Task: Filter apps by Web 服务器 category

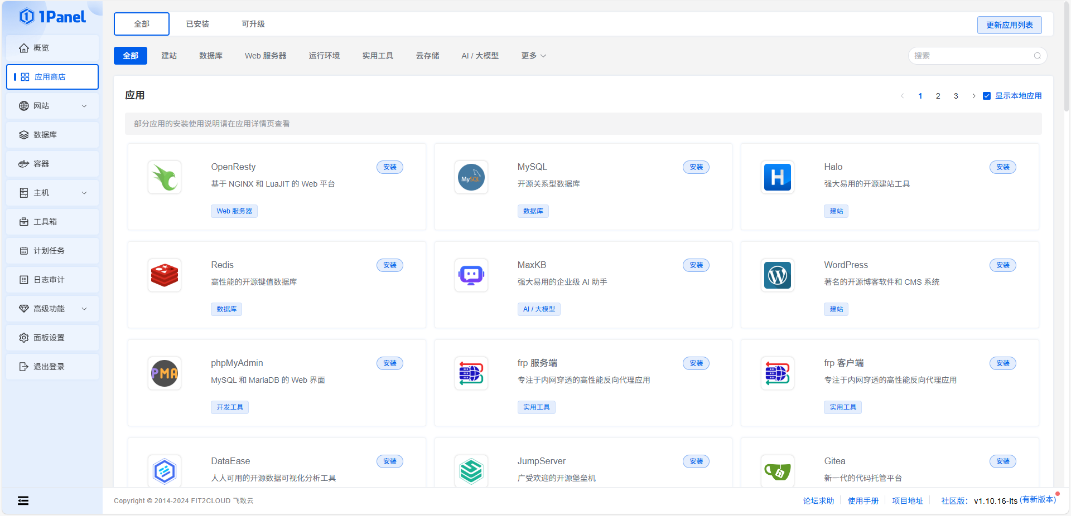Action: pos(266,56)
